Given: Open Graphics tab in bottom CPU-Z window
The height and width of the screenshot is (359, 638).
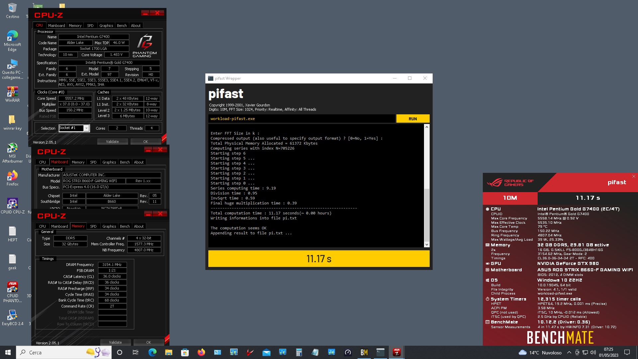Looking at the screenshot, I should [x=109, y=226].
